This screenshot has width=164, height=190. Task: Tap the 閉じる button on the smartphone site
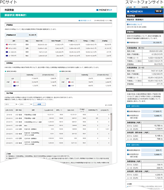[x=158, y=11]
